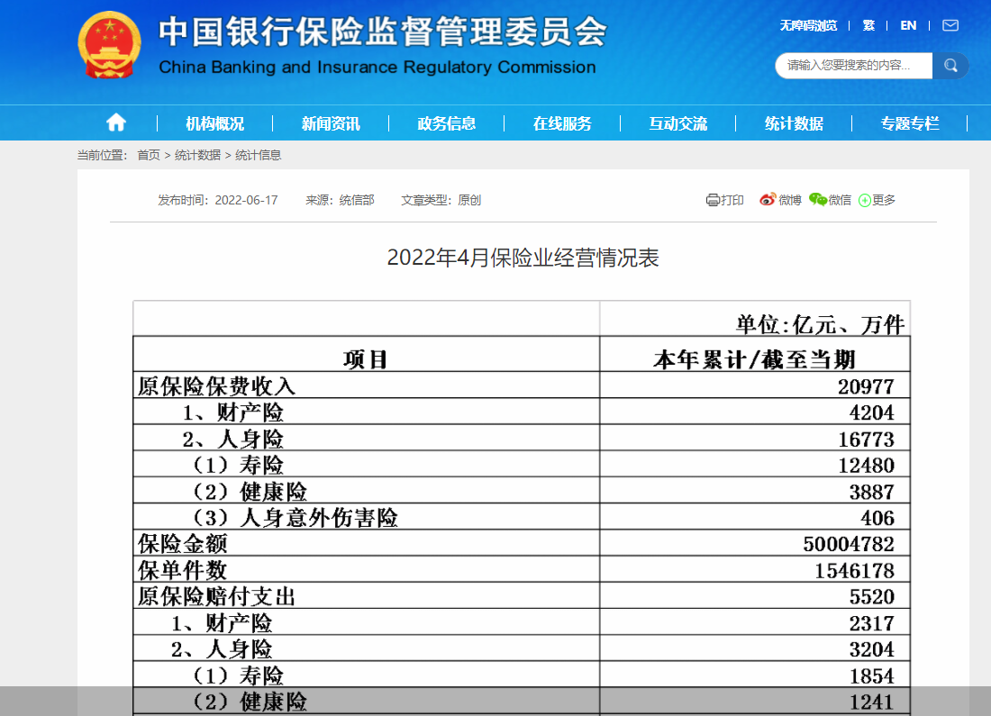Switch the site to English with EN
The height and width of the screenshot is (716, 991).
(x=907, y=25)
